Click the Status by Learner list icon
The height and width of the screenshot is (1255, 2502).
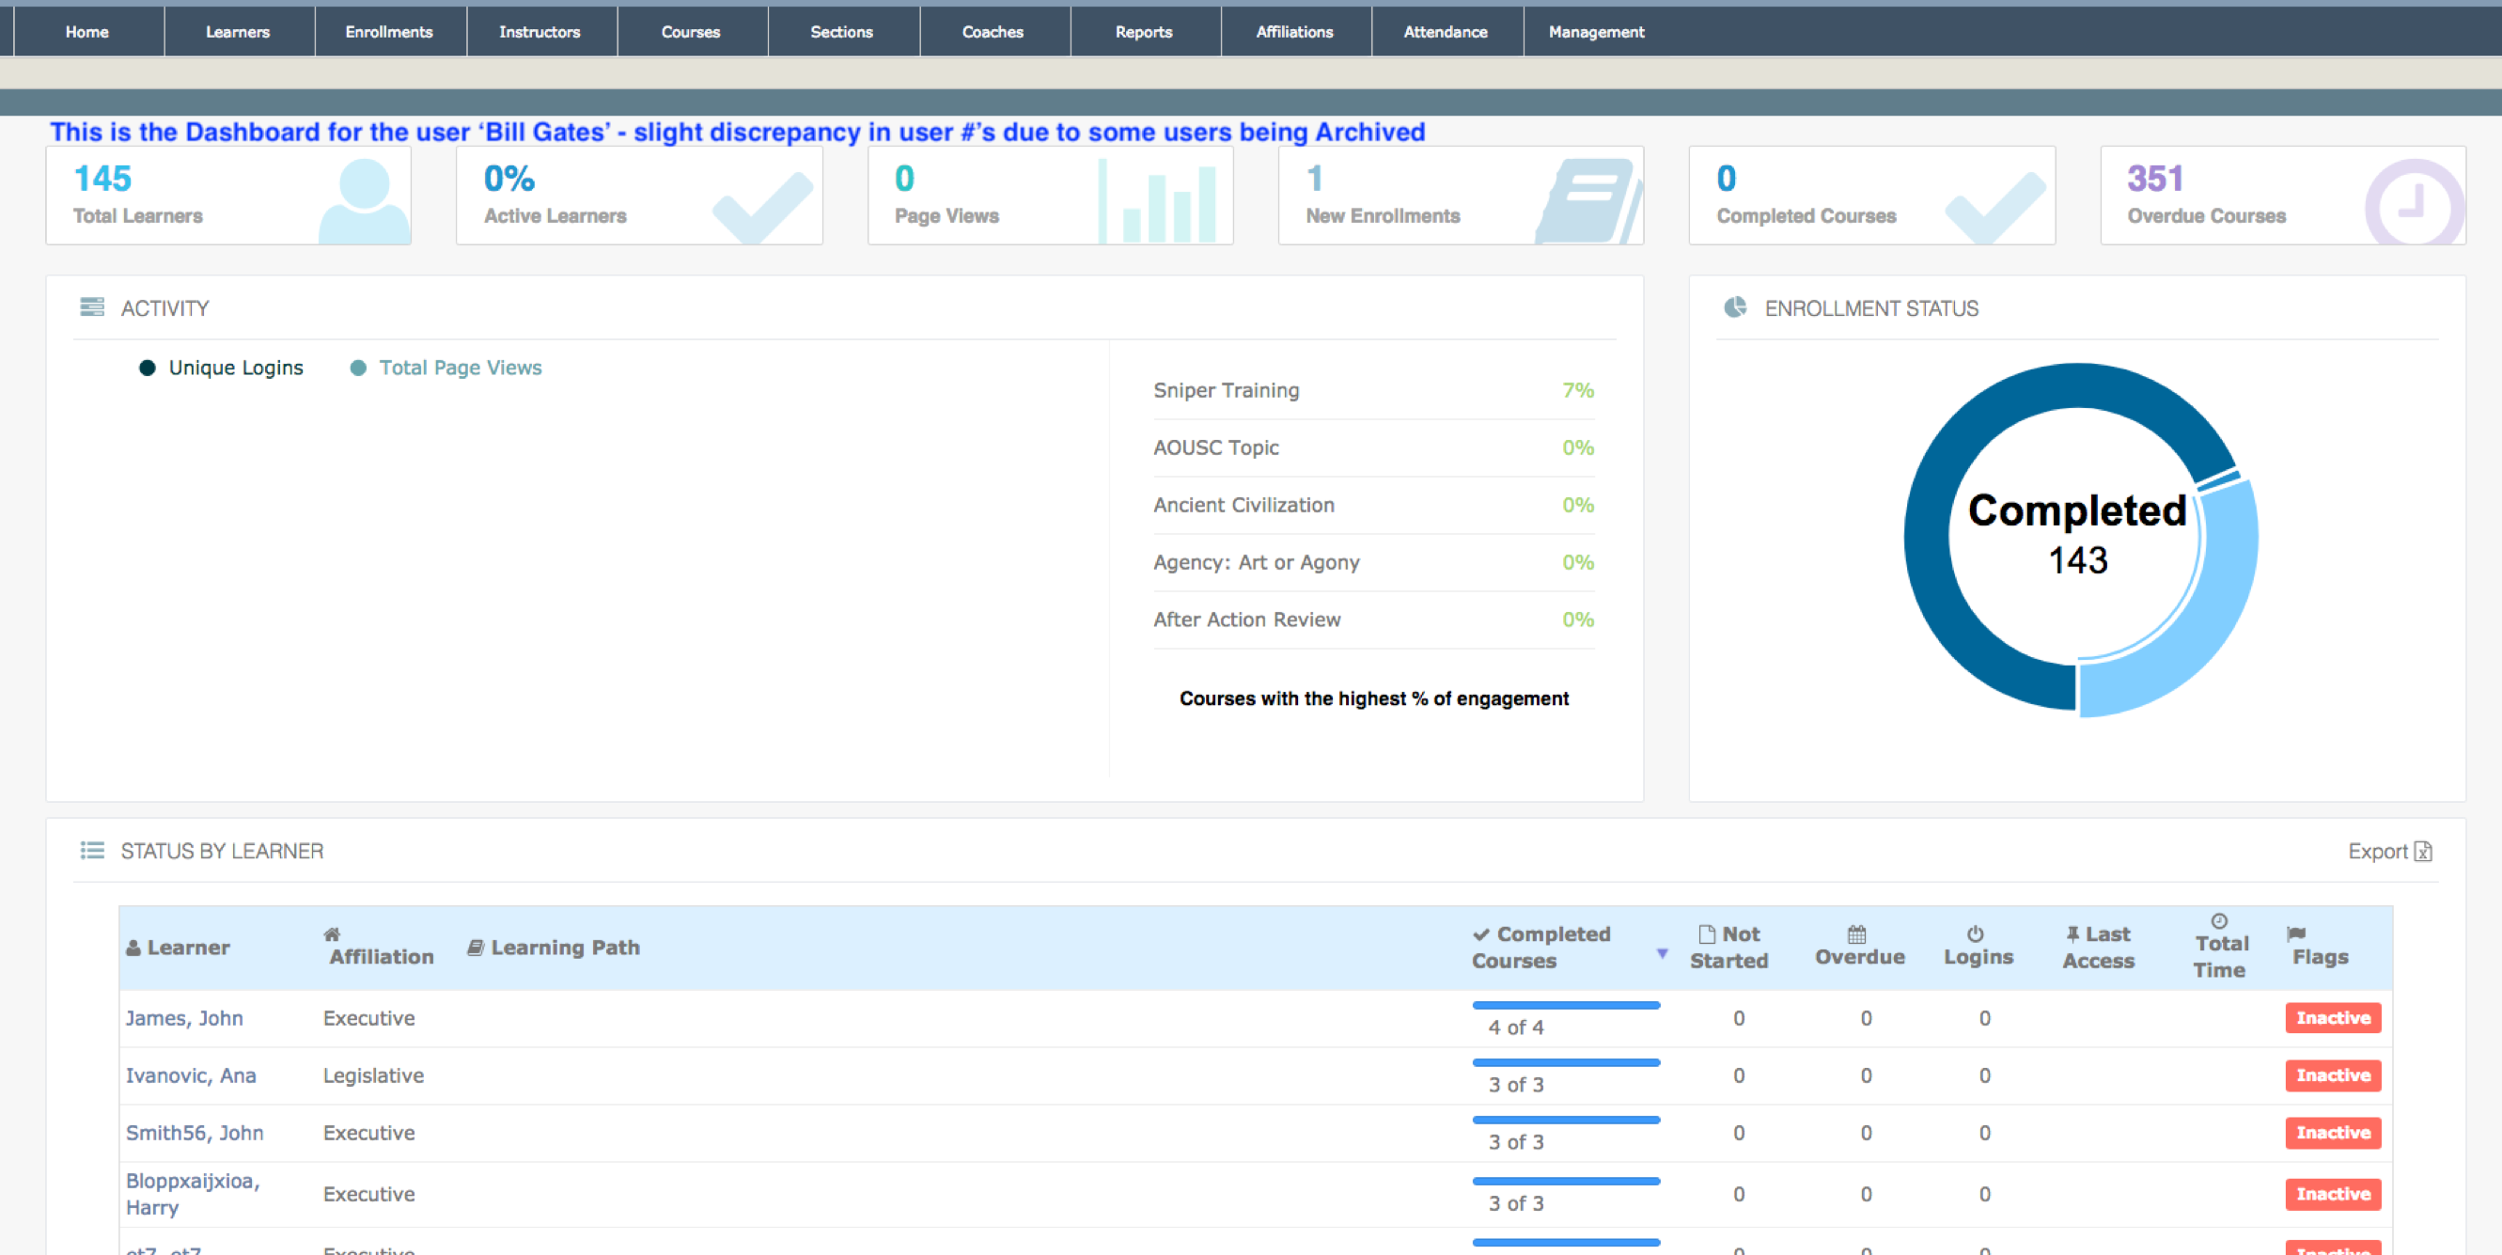coord(92,851)
